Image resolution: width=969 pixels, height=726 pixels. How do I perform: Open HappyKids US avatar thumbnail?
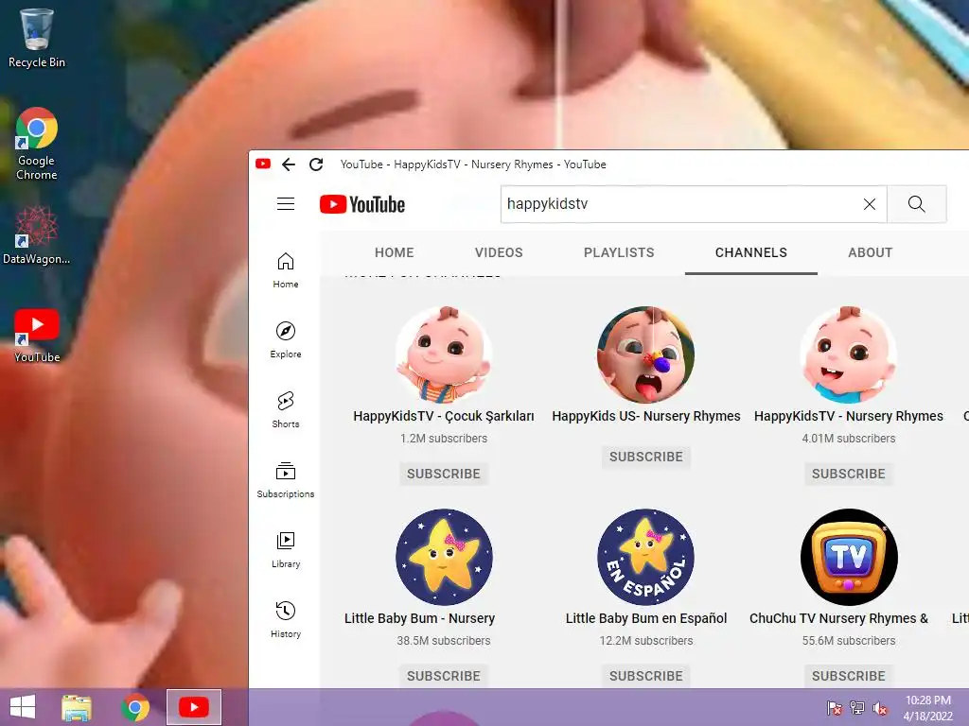(x=645, y=355)
